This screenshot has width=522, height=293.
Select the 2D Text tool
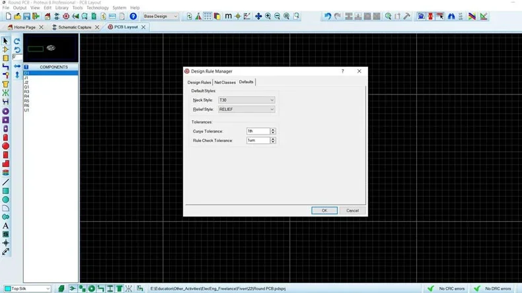pyautogui.click(x=5, y=226)
